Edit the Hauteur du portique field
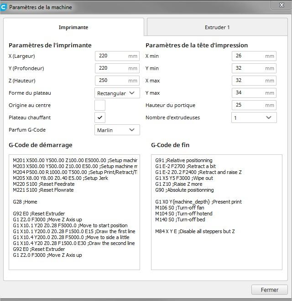The image size is (292, 301). 254,105
